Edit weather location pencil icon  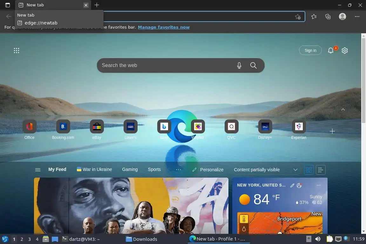(292, 186)
